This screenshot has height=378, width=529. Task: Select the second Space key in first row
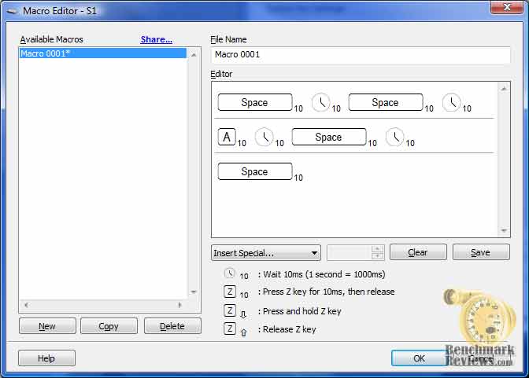tap(385, 102)
